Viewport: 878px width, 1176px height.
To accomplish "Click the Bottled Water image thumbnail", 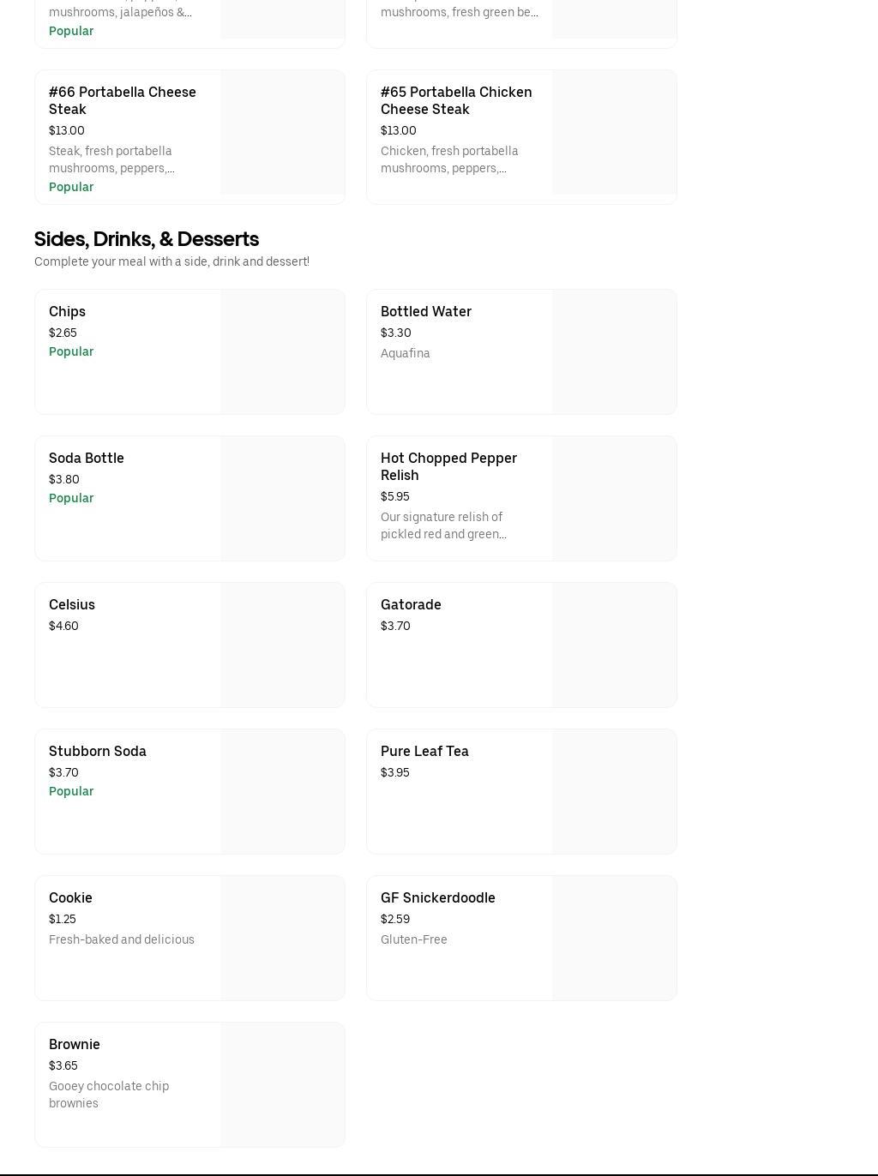I will pos(614,351).
